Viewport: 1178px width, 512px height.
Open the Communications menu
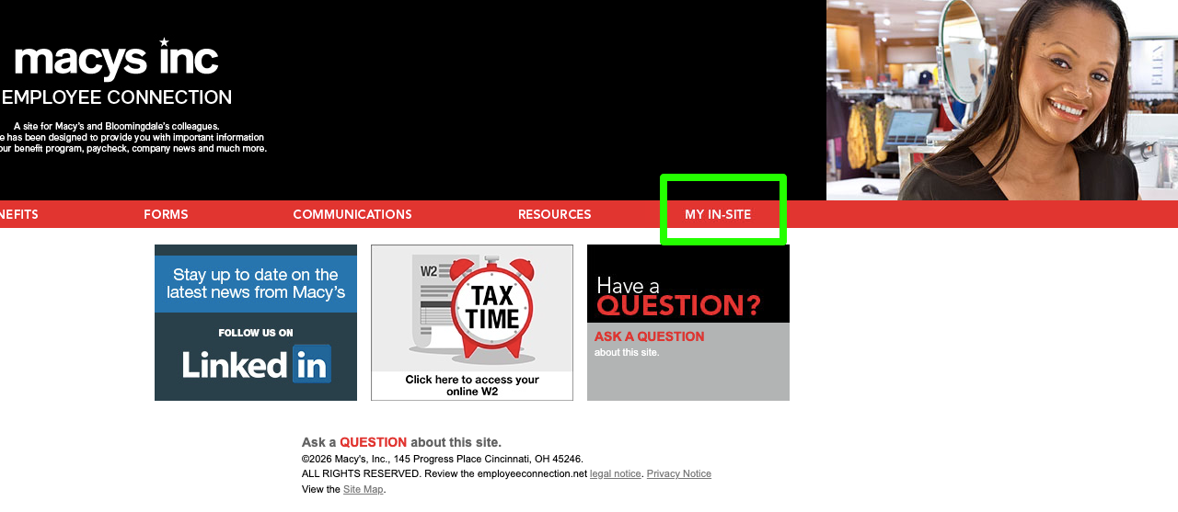point(352,214)
